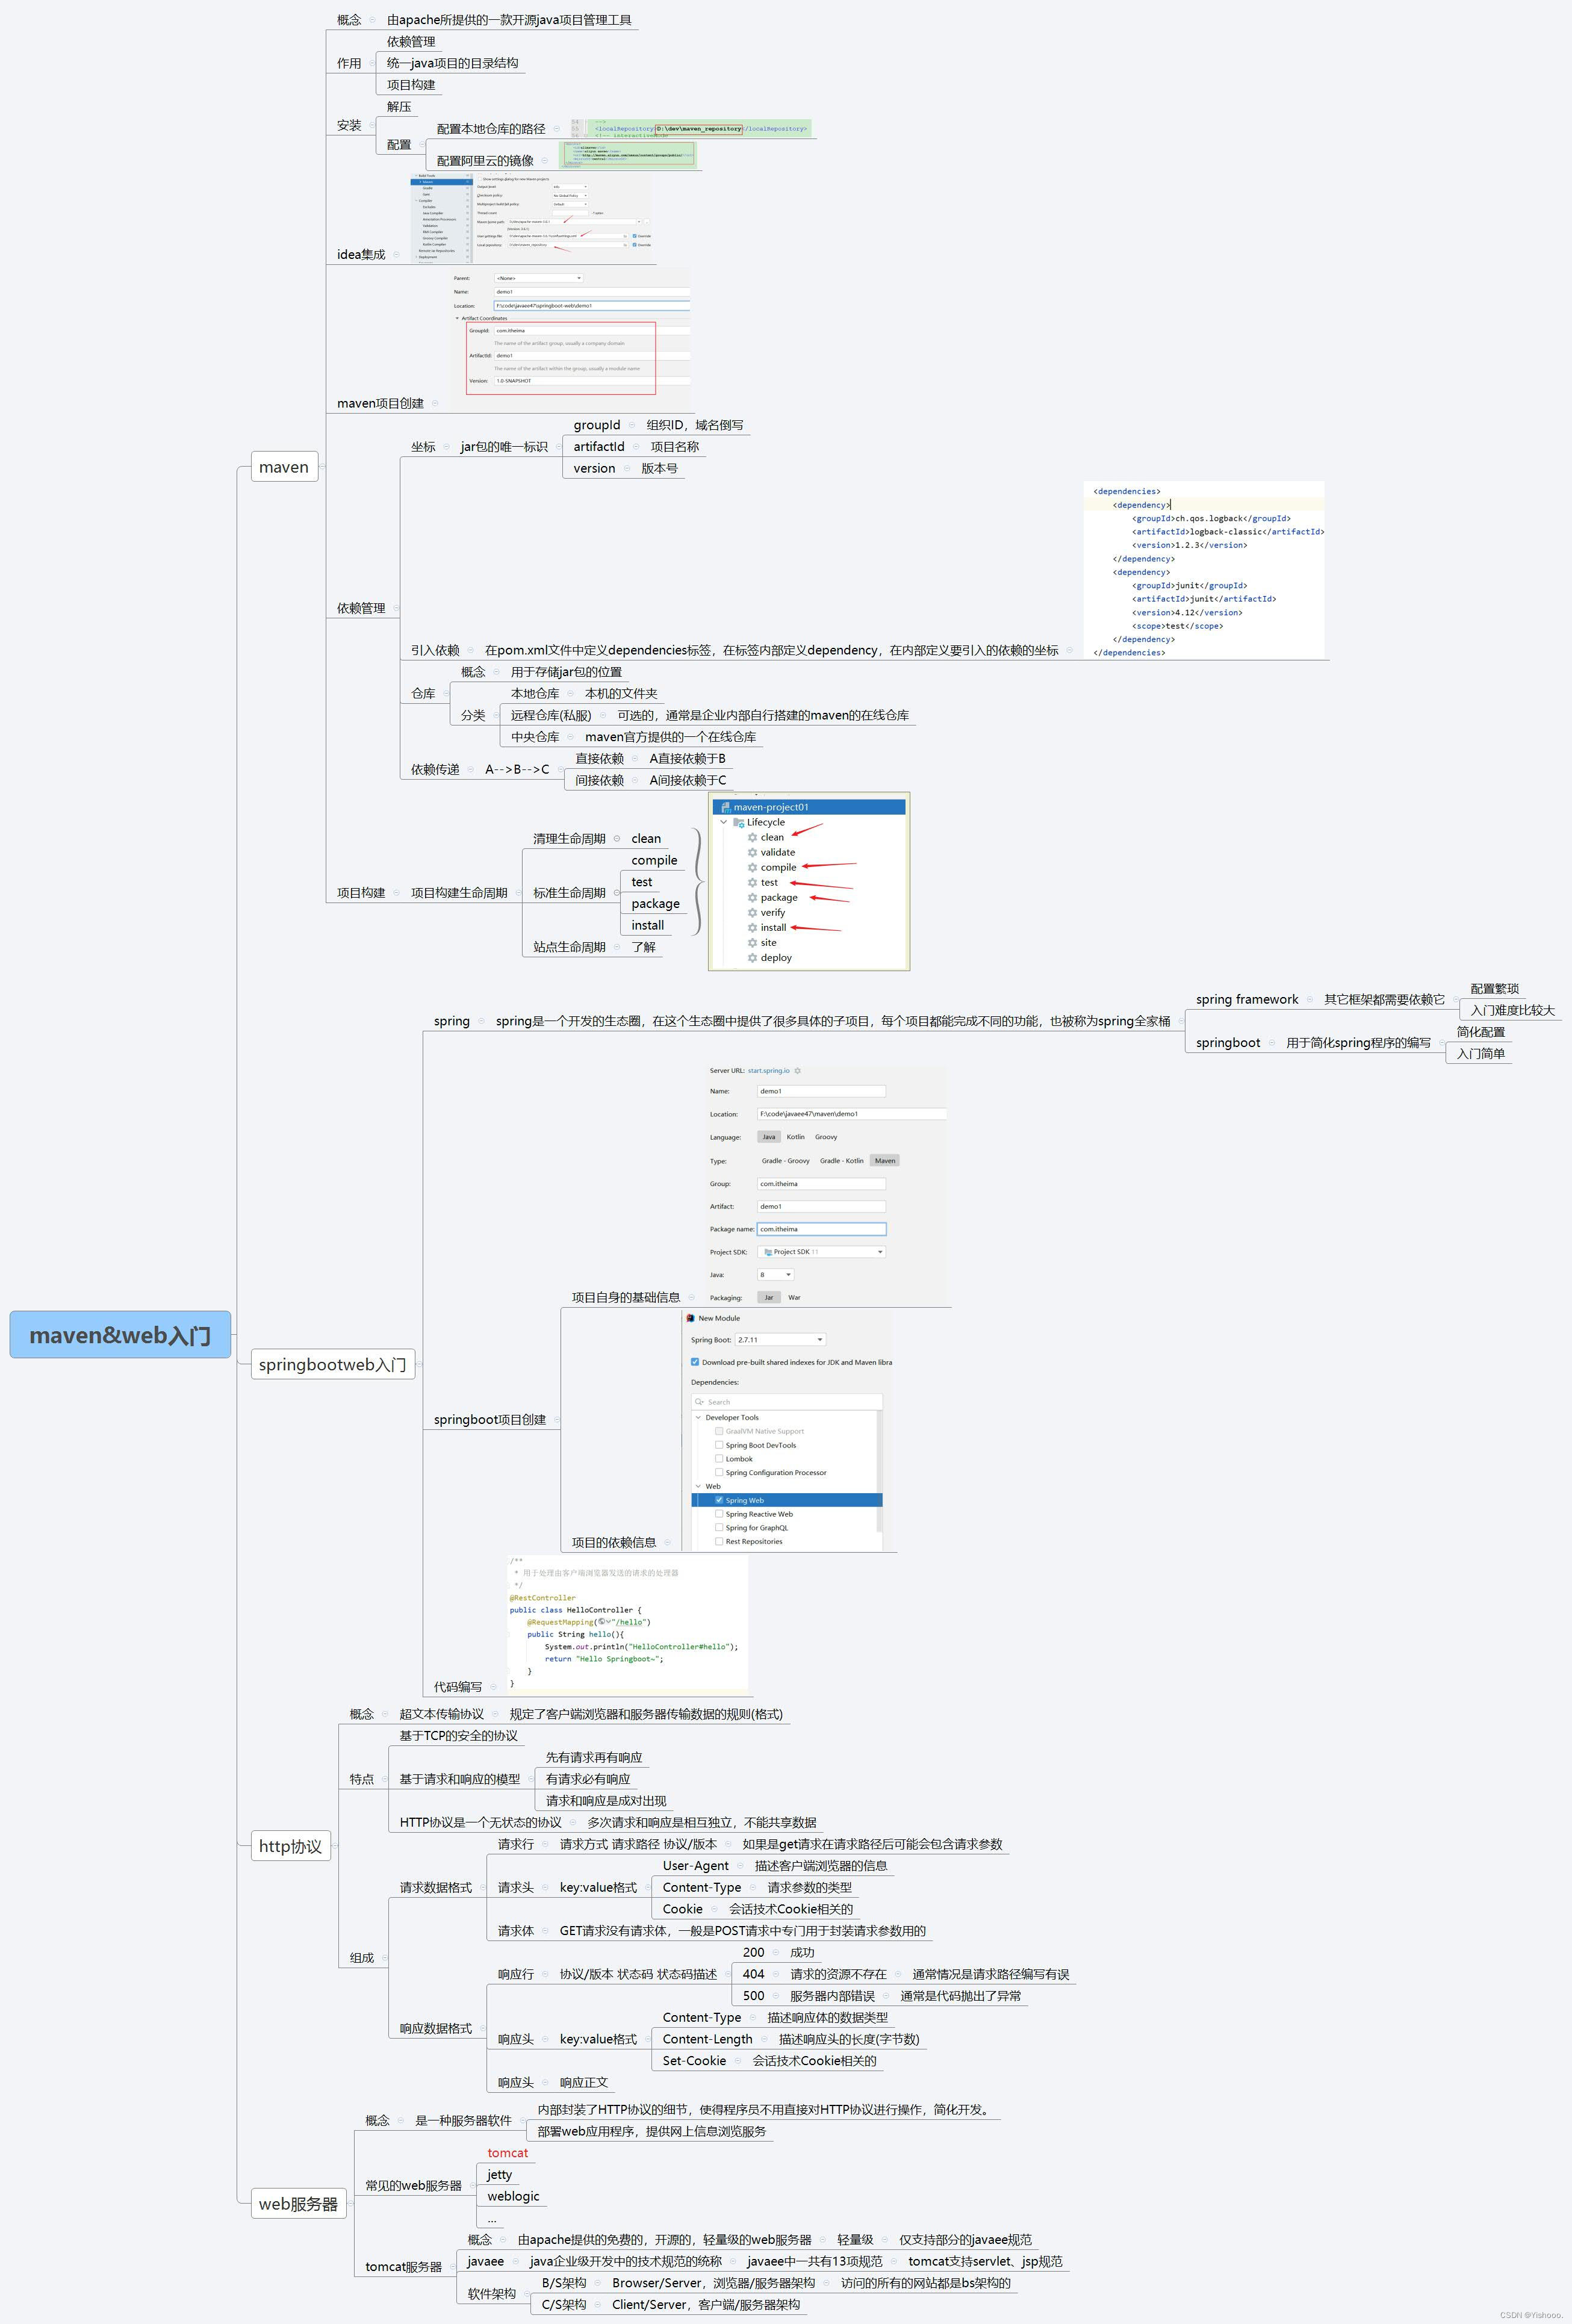This screenshot has height=2324, width=1572.
Task: Collapse the Lifecycle tree node chevron
Action: pos(724,822)
